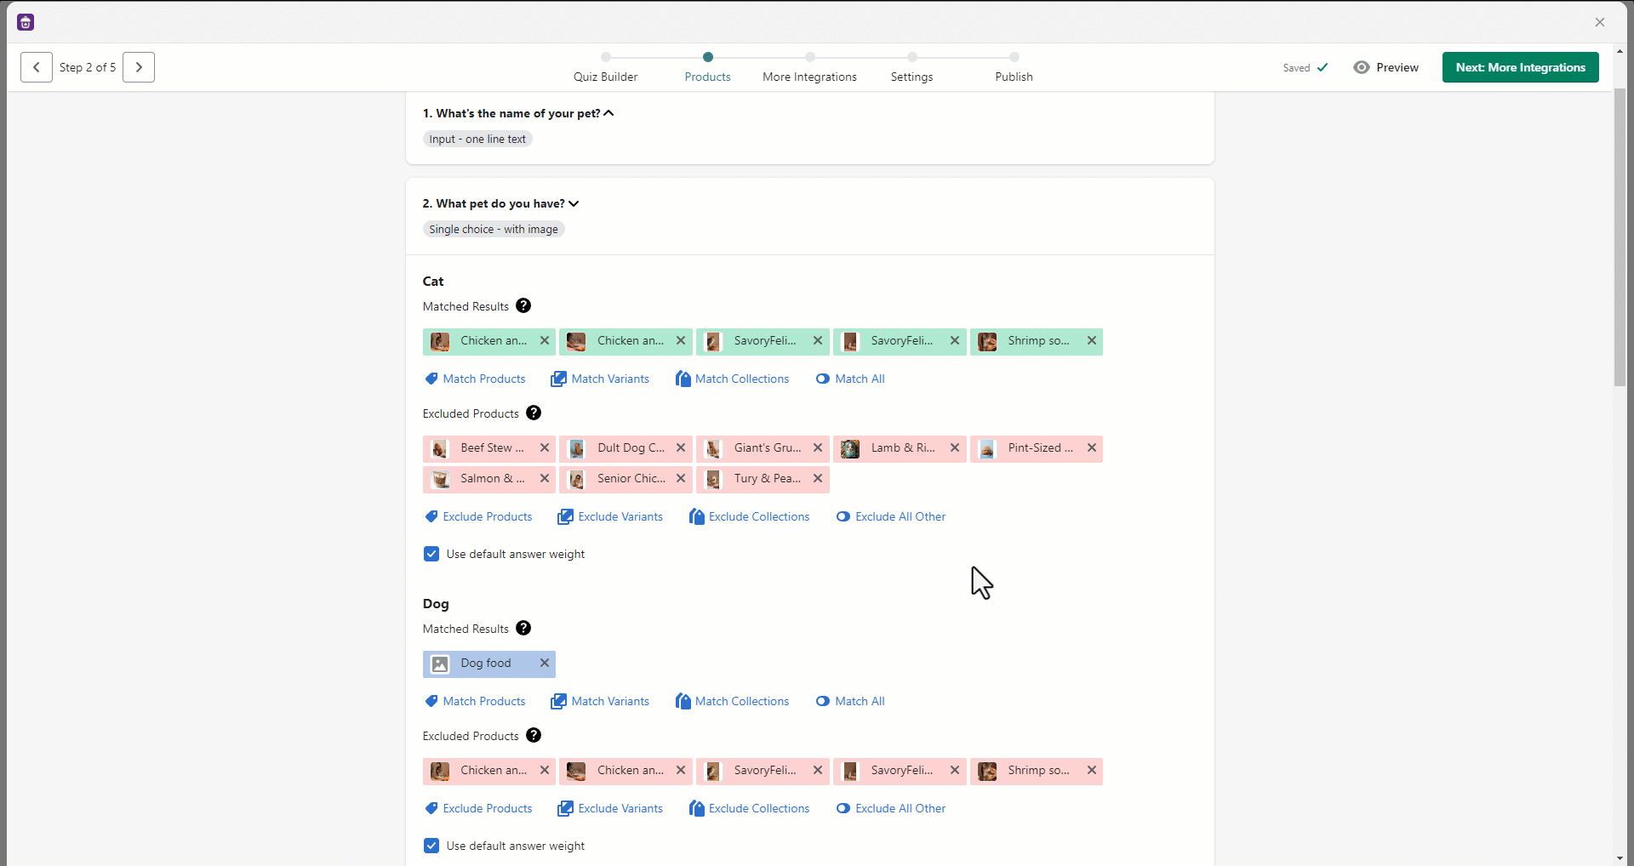
Task: Click Exclude Variants icon under Dog
Action: coord(565,808)
